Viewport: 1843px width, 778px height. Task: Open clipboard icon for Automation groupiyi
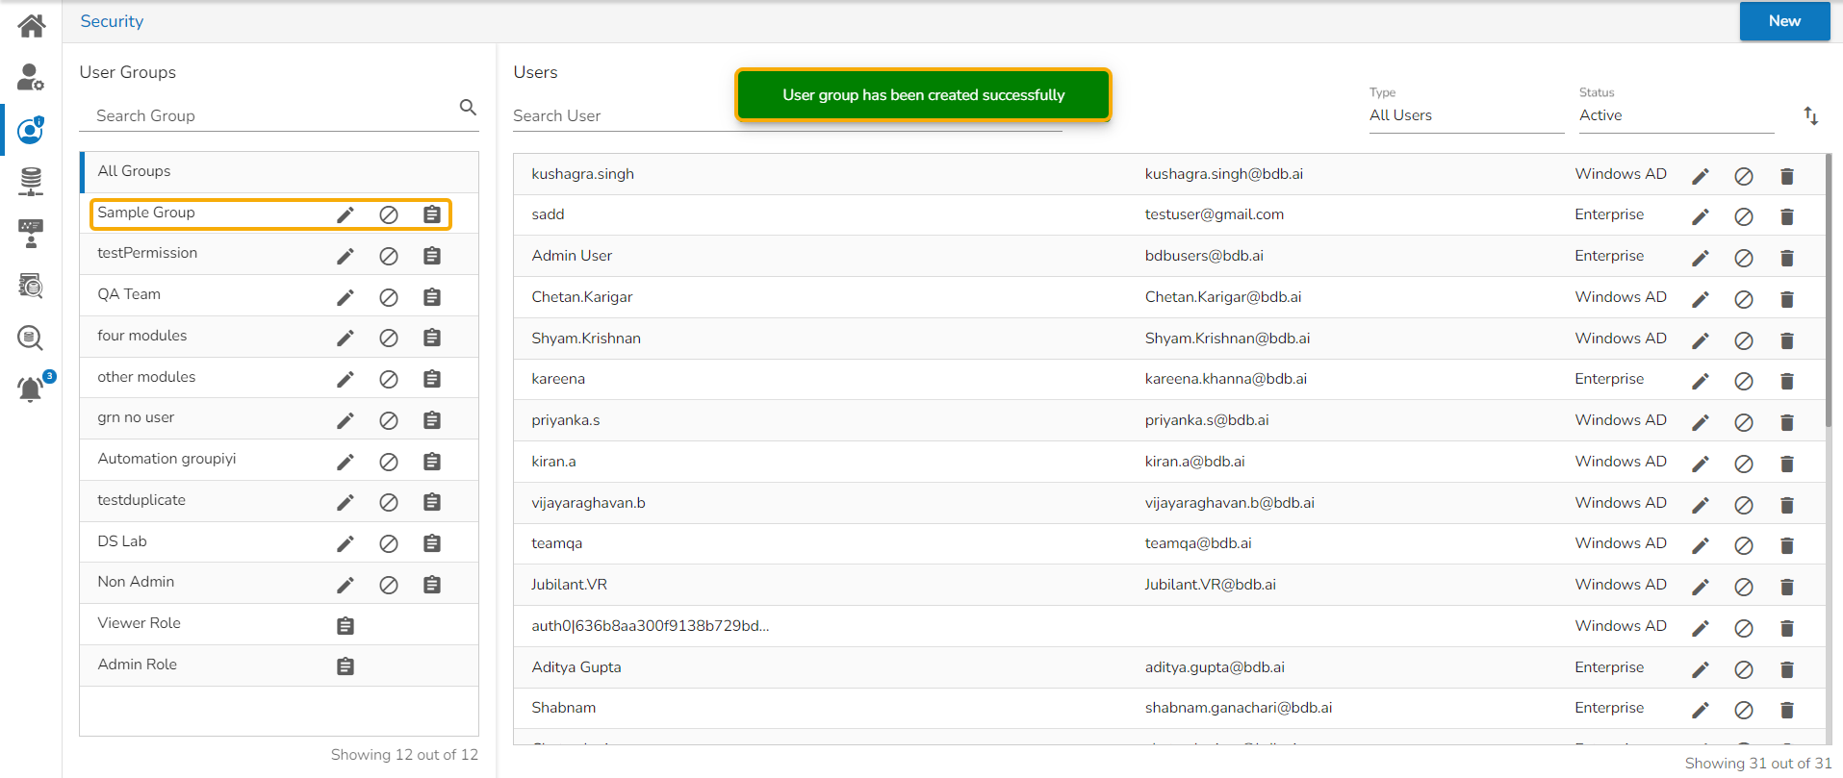(x=432, y=462)
